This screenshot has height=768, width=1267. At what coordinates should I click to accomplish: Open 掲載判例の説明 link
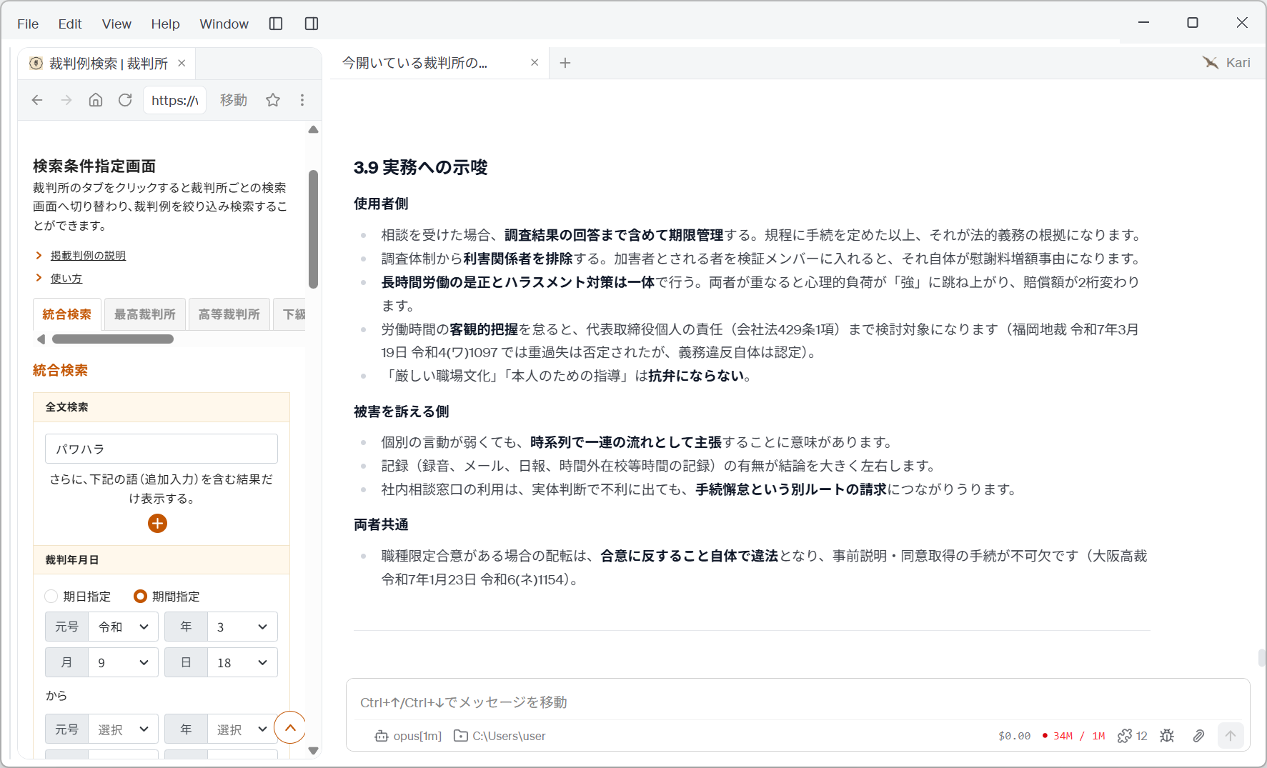88,256
